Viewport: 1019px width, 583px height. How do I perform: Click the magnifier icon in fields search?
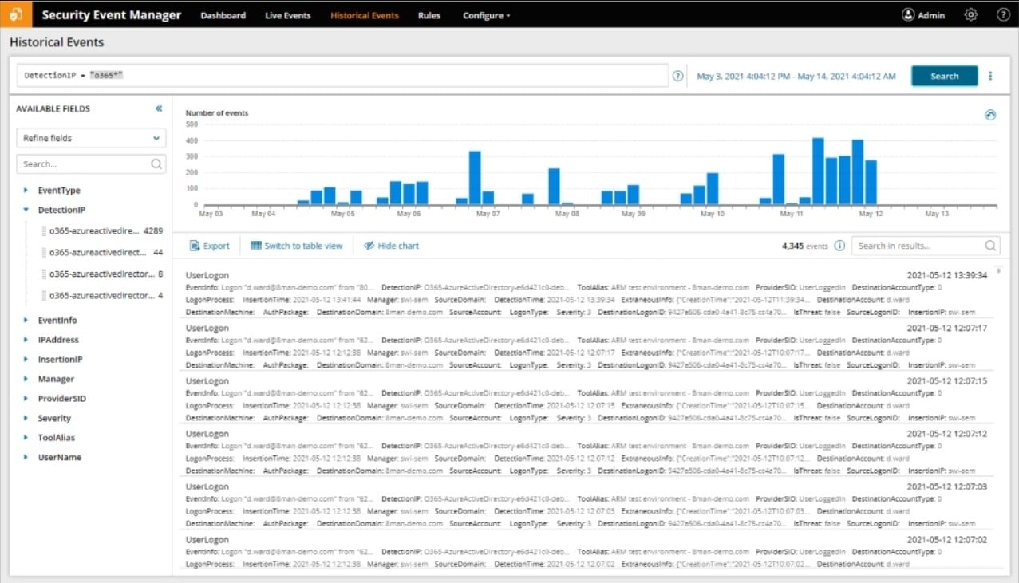156,164
